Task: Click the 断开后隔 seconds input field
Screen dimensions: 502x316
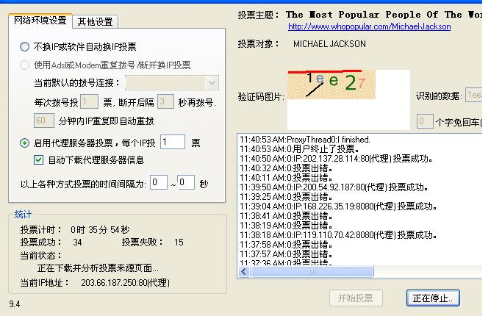Action: tap(165, 102)
